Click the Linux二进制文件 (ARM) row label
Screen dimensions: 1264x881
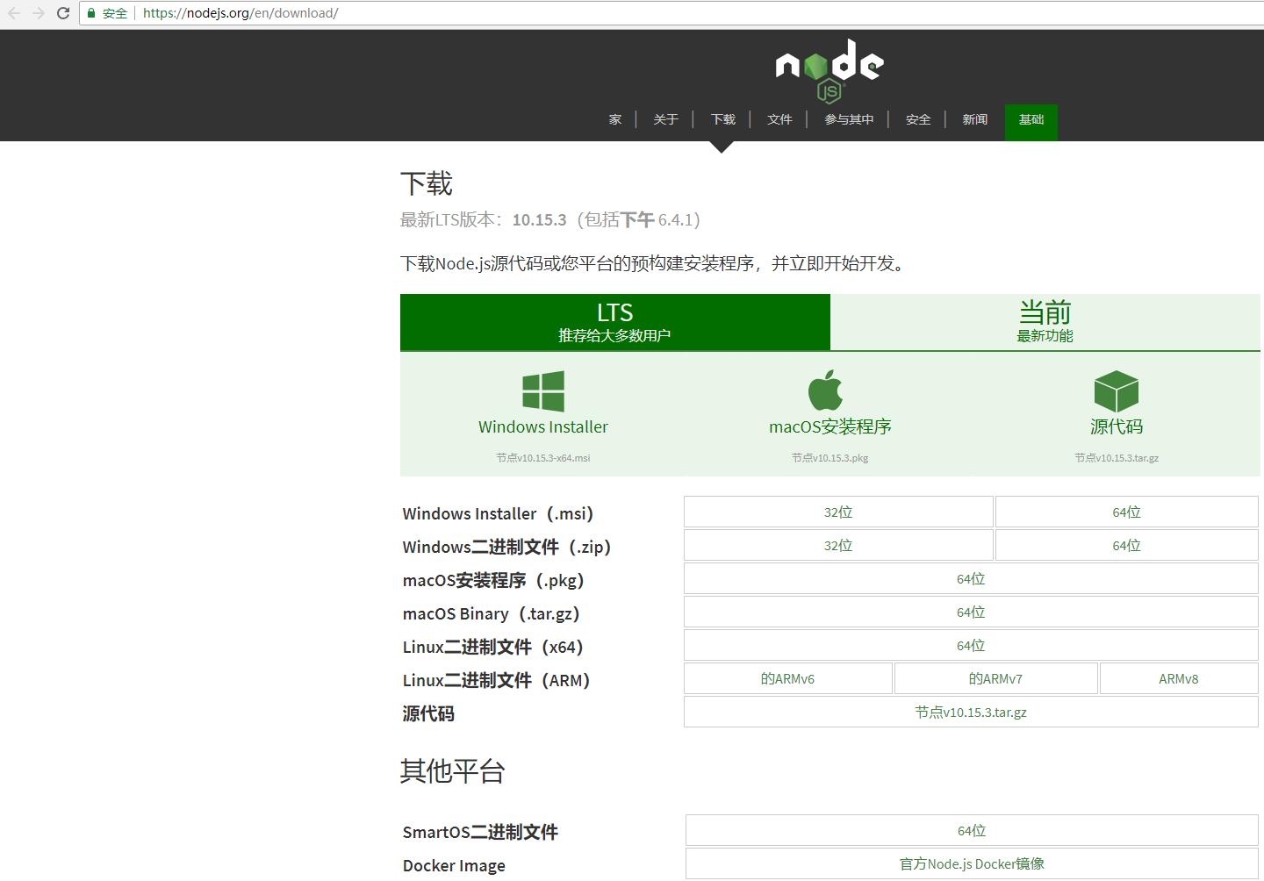click(x=497, y=681)
